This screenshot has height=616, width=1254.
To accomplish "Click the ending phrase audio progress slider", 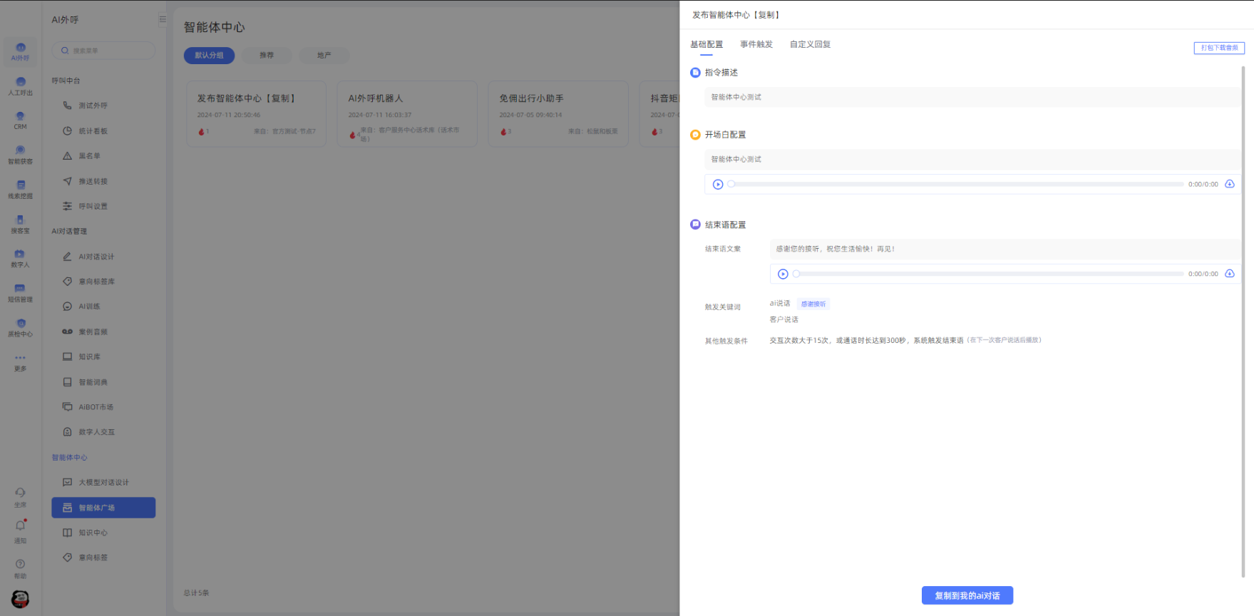I will [988, 274].
